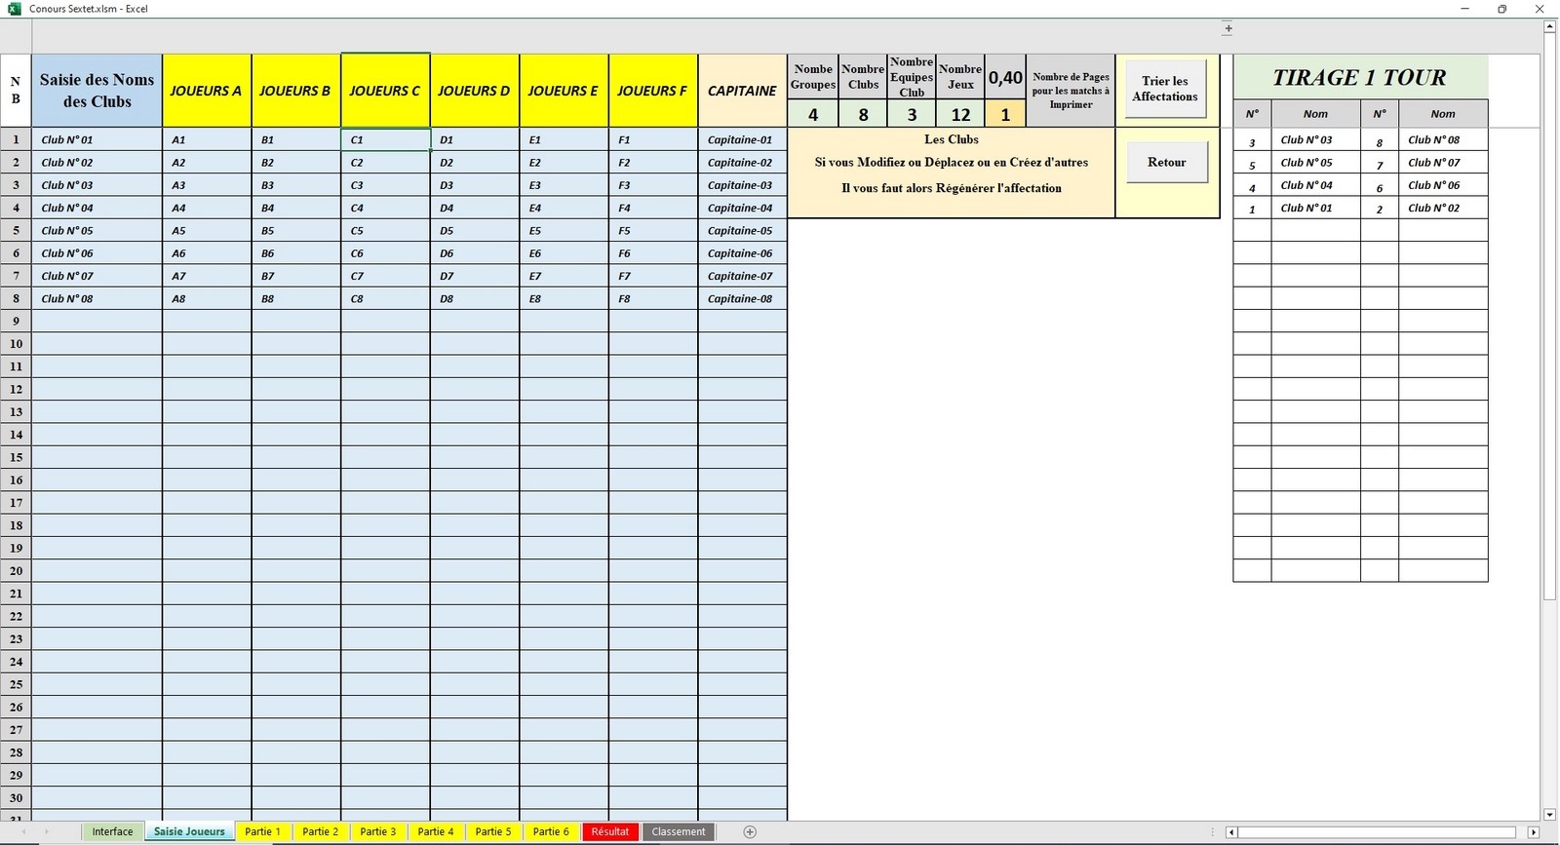
Task: Click the Nombre Jeux value 12
Action: point(960,114)
